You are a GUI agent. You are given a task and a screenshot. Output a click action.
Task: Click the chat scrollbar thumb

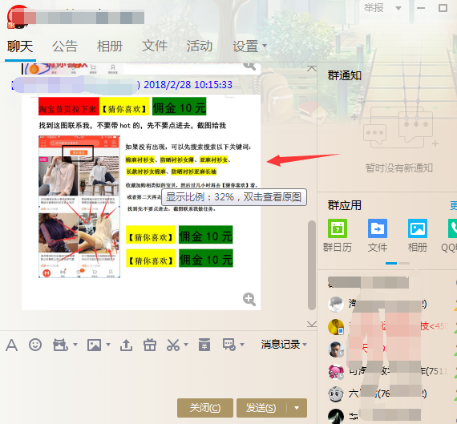pyautogui.click(x=312, y=265)
